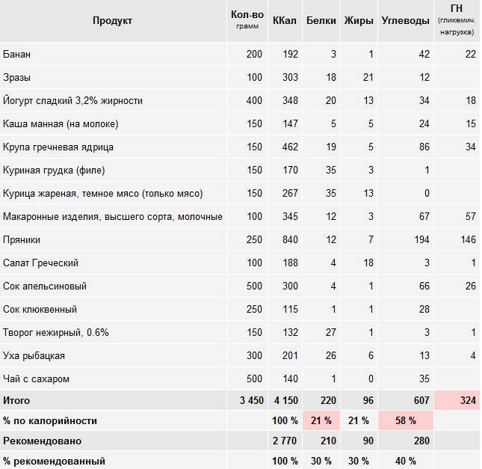Click the highlighted 324 ГН total cell
Image resolution: width=482 pixels, height=469 pixels.
[457, 400]
